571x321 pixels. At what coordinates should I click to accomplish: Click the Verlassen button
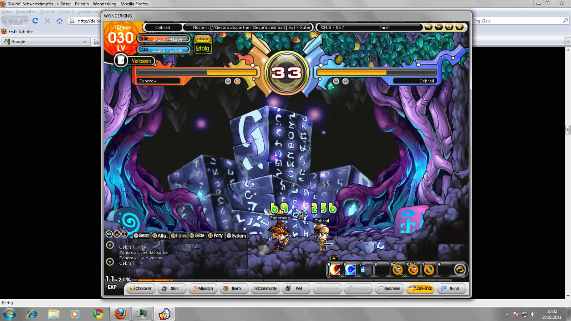tap(141, 61)
